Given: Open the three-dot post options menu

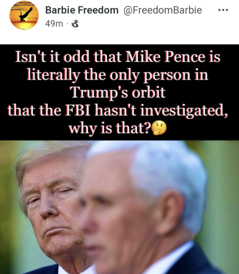Looking at the screenshot, I should click(x=223, y=10).
